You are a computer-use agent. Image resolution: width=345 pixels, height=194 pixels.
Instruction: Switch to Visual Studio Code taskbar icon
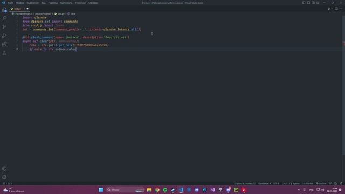(181, 190)
